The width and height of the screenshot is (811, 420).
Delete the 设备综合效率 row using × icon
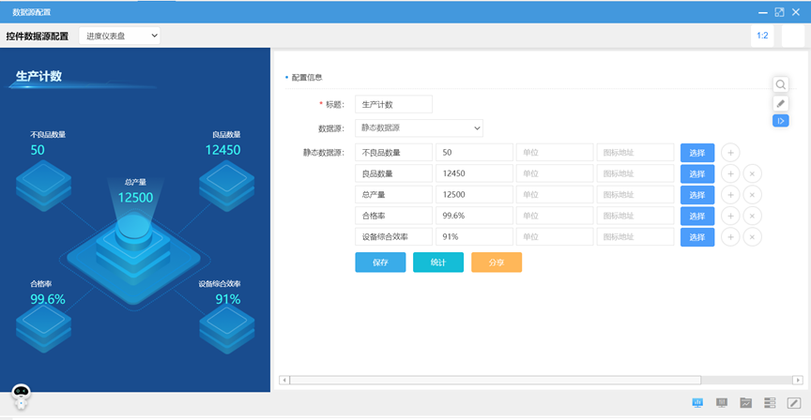coord(753,237)
